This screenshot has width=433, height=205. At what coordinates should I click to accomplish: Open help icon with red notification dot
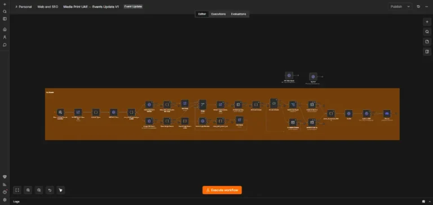[x=5, y=191]
